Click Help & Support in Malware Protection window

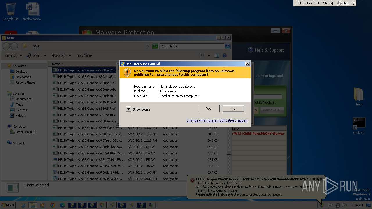pyautogui.click(x=266, y=50)
